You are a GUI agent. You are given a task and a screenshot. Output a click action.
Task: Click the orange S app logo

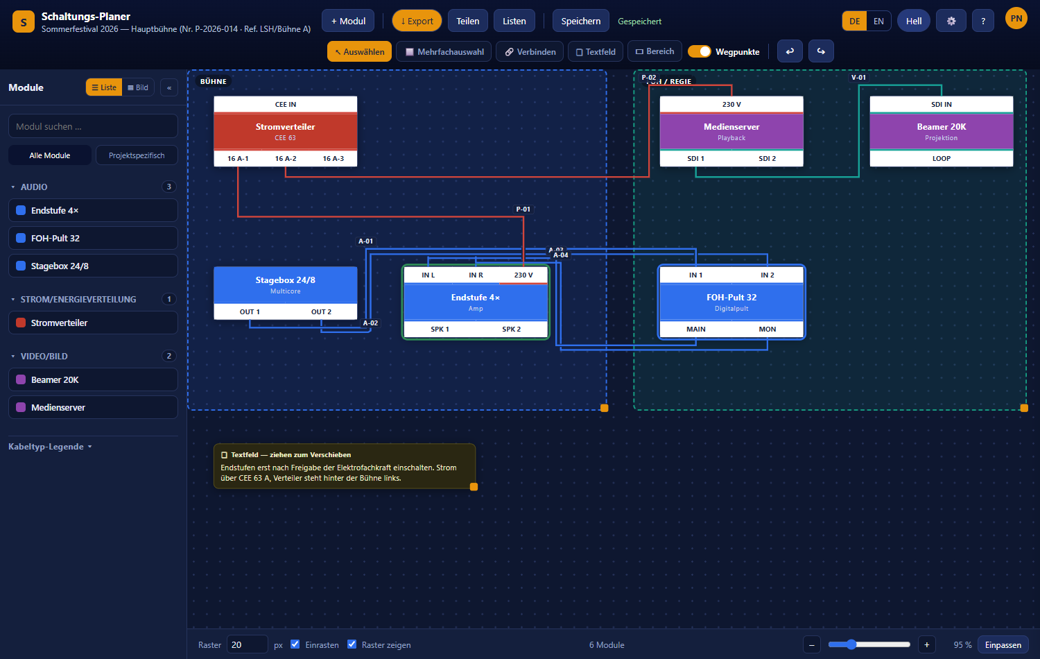24,22
